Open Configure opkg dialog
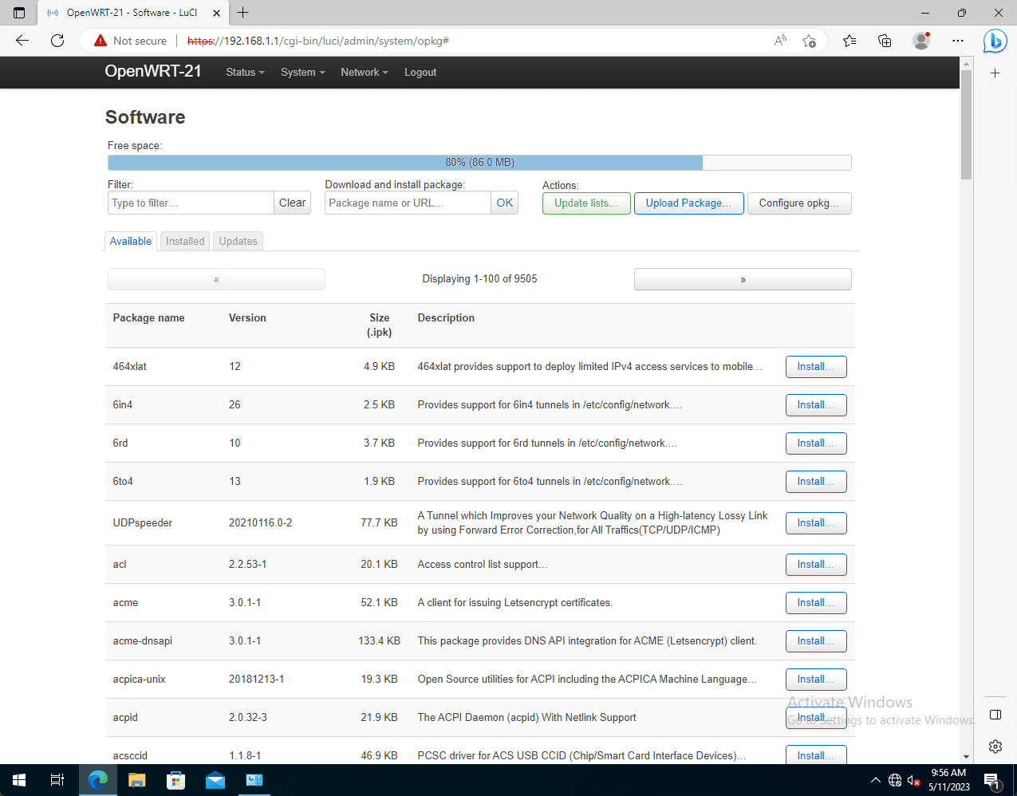Screen dimensions: 1017x796 point(799,203)
